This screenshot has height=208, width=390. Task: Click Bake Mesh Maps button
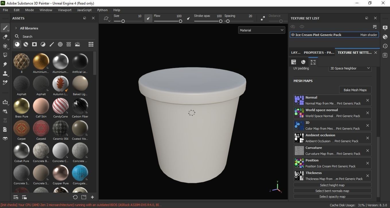tap(355, 90)
